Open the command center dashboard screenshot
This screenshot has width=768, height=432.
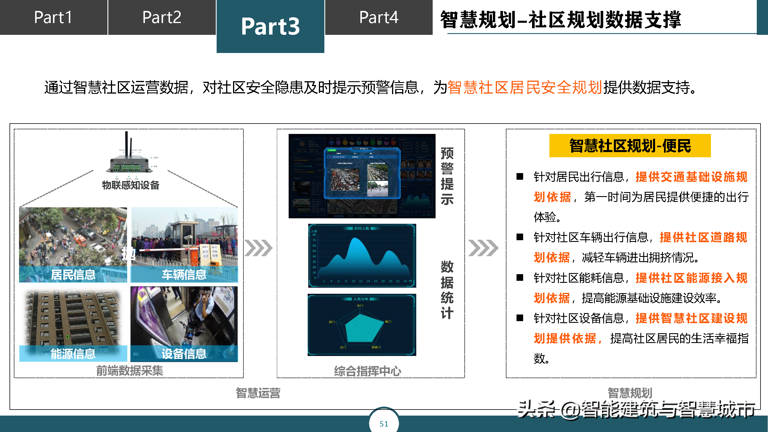[x=362, y=176]
